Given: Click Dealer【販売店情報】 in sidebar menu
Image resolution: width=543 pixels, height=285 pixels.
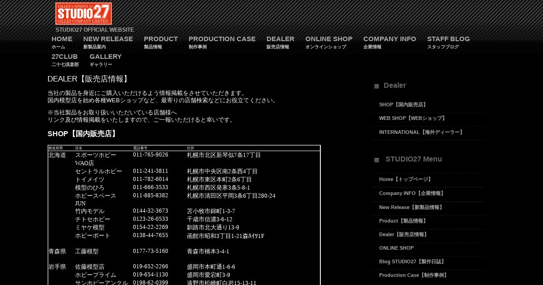Looking at the screenshot, I should coord(404,234).
